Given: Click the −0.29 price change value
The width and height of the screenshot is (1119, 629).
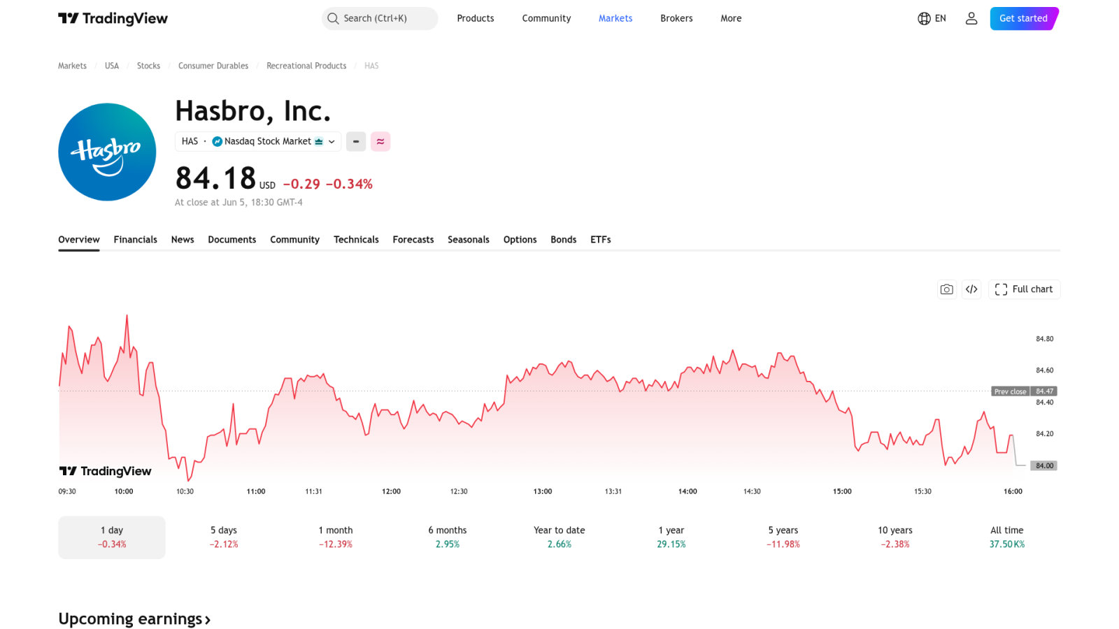Looking at the screenshot, I should coord(301,185).
